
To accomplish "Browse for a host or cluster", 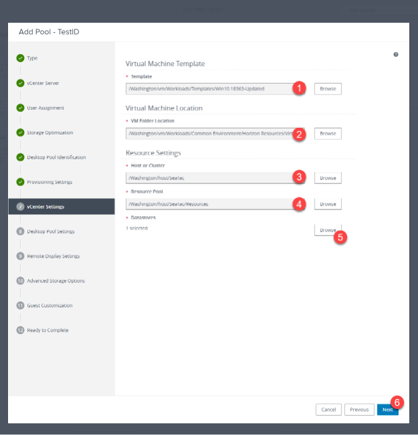I will click(328, 178).
